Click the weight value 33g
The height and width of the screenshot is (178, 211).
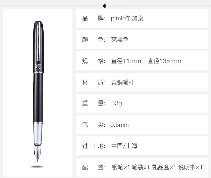tap(116, 103)
